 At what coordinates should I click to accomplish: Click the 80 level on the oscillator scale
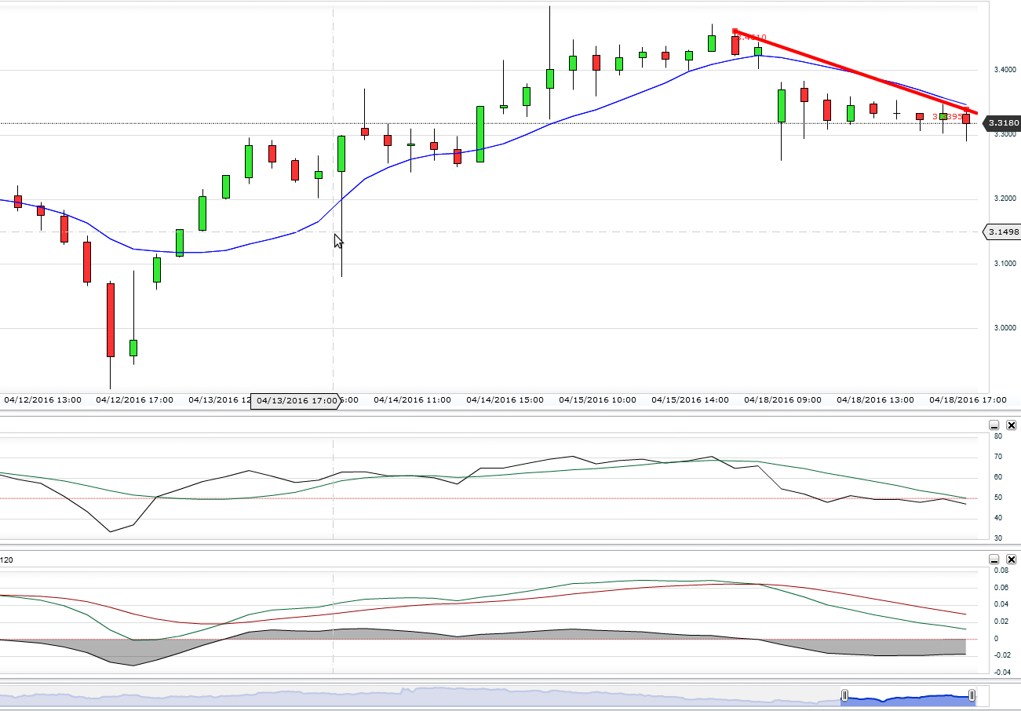[997, 436]
